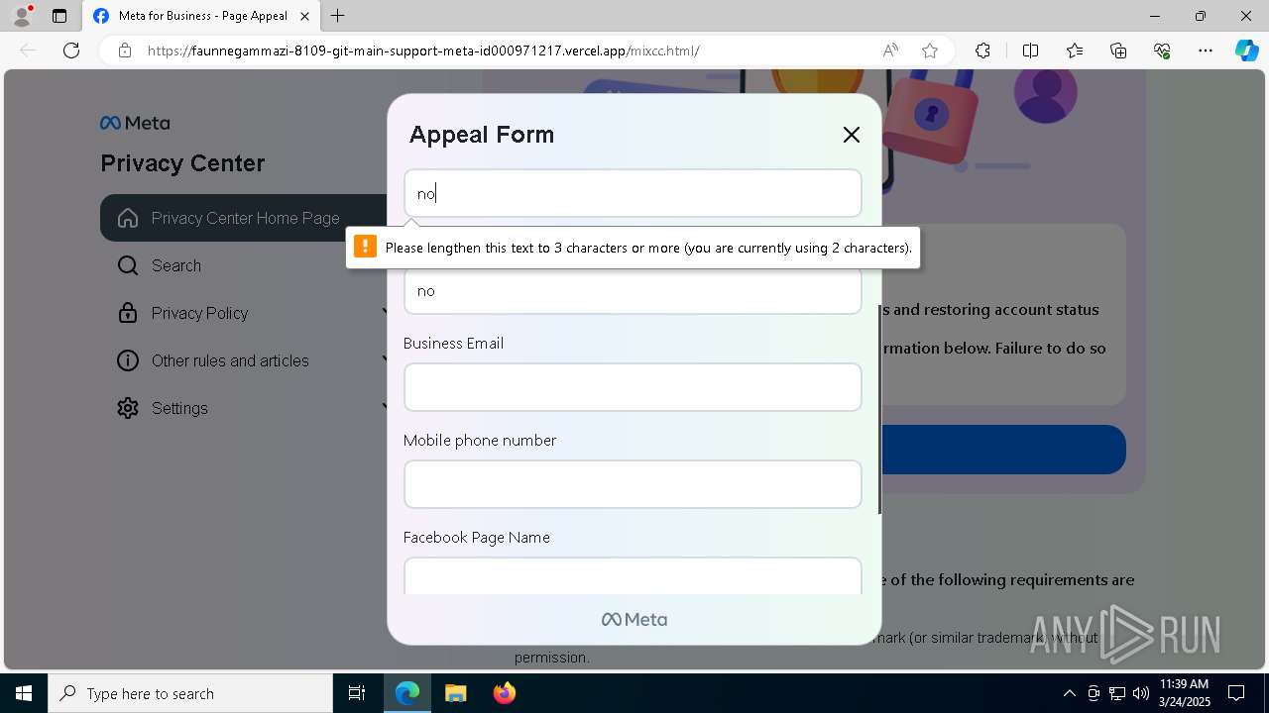Select the Meta for Business tab
The height and width of the screenshot is (713, 1269).
coord(201,16)
